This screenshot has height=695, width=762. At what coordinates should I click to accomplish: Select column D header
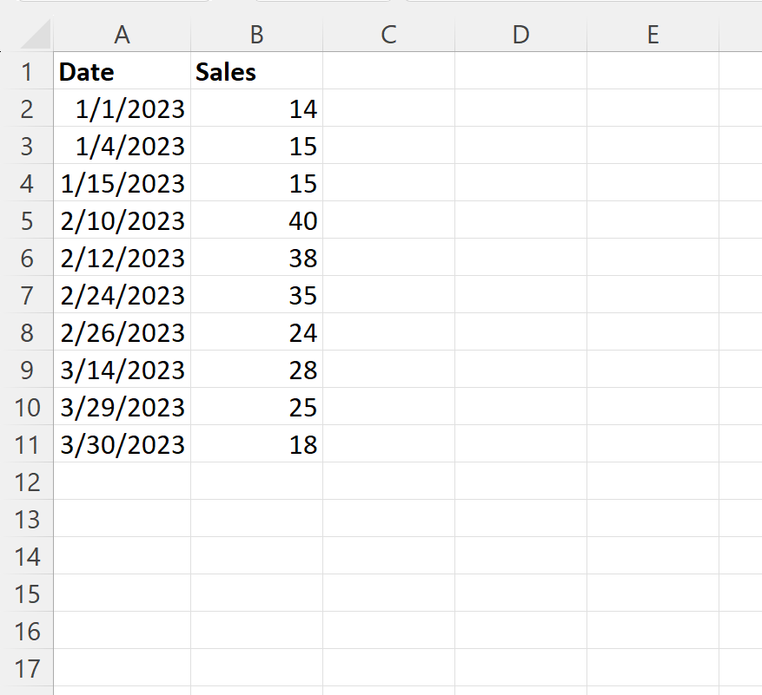pos(521,35)
